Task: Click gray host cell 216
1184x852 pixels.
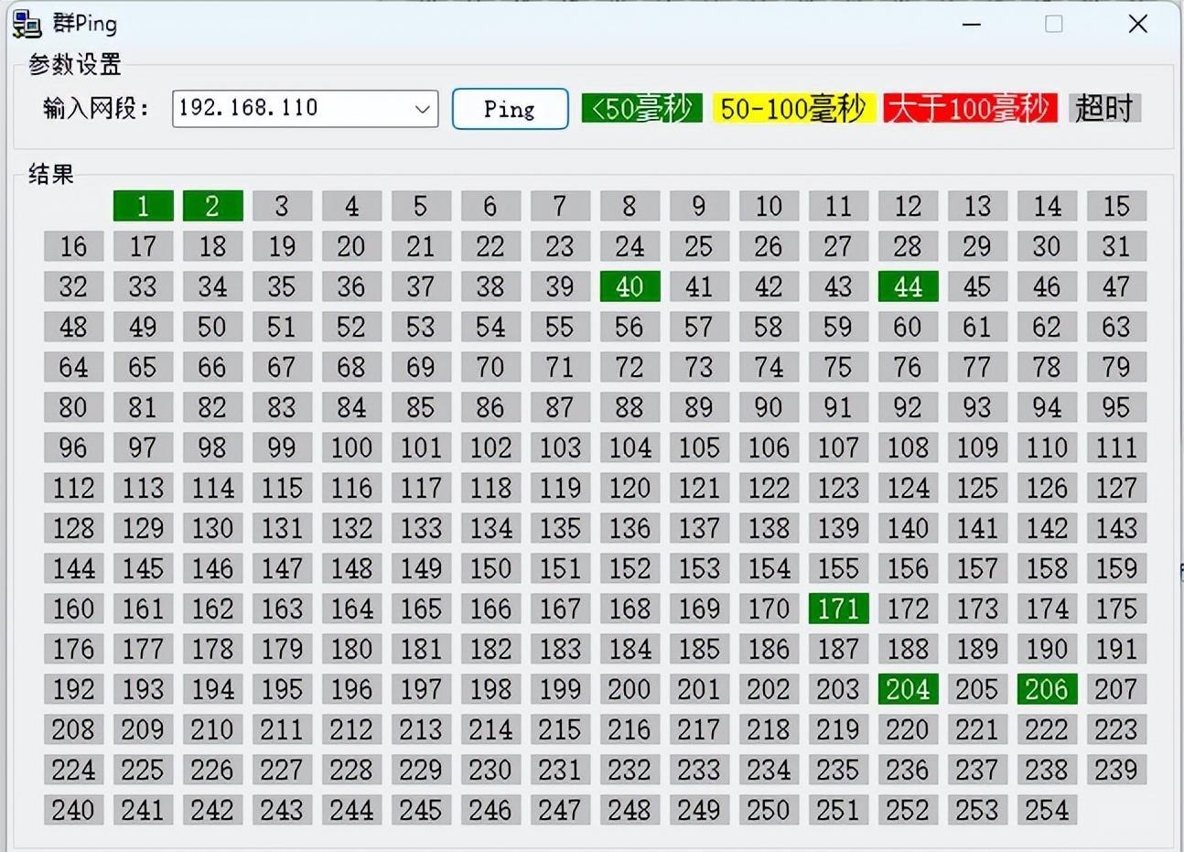Action: (630, 729)
